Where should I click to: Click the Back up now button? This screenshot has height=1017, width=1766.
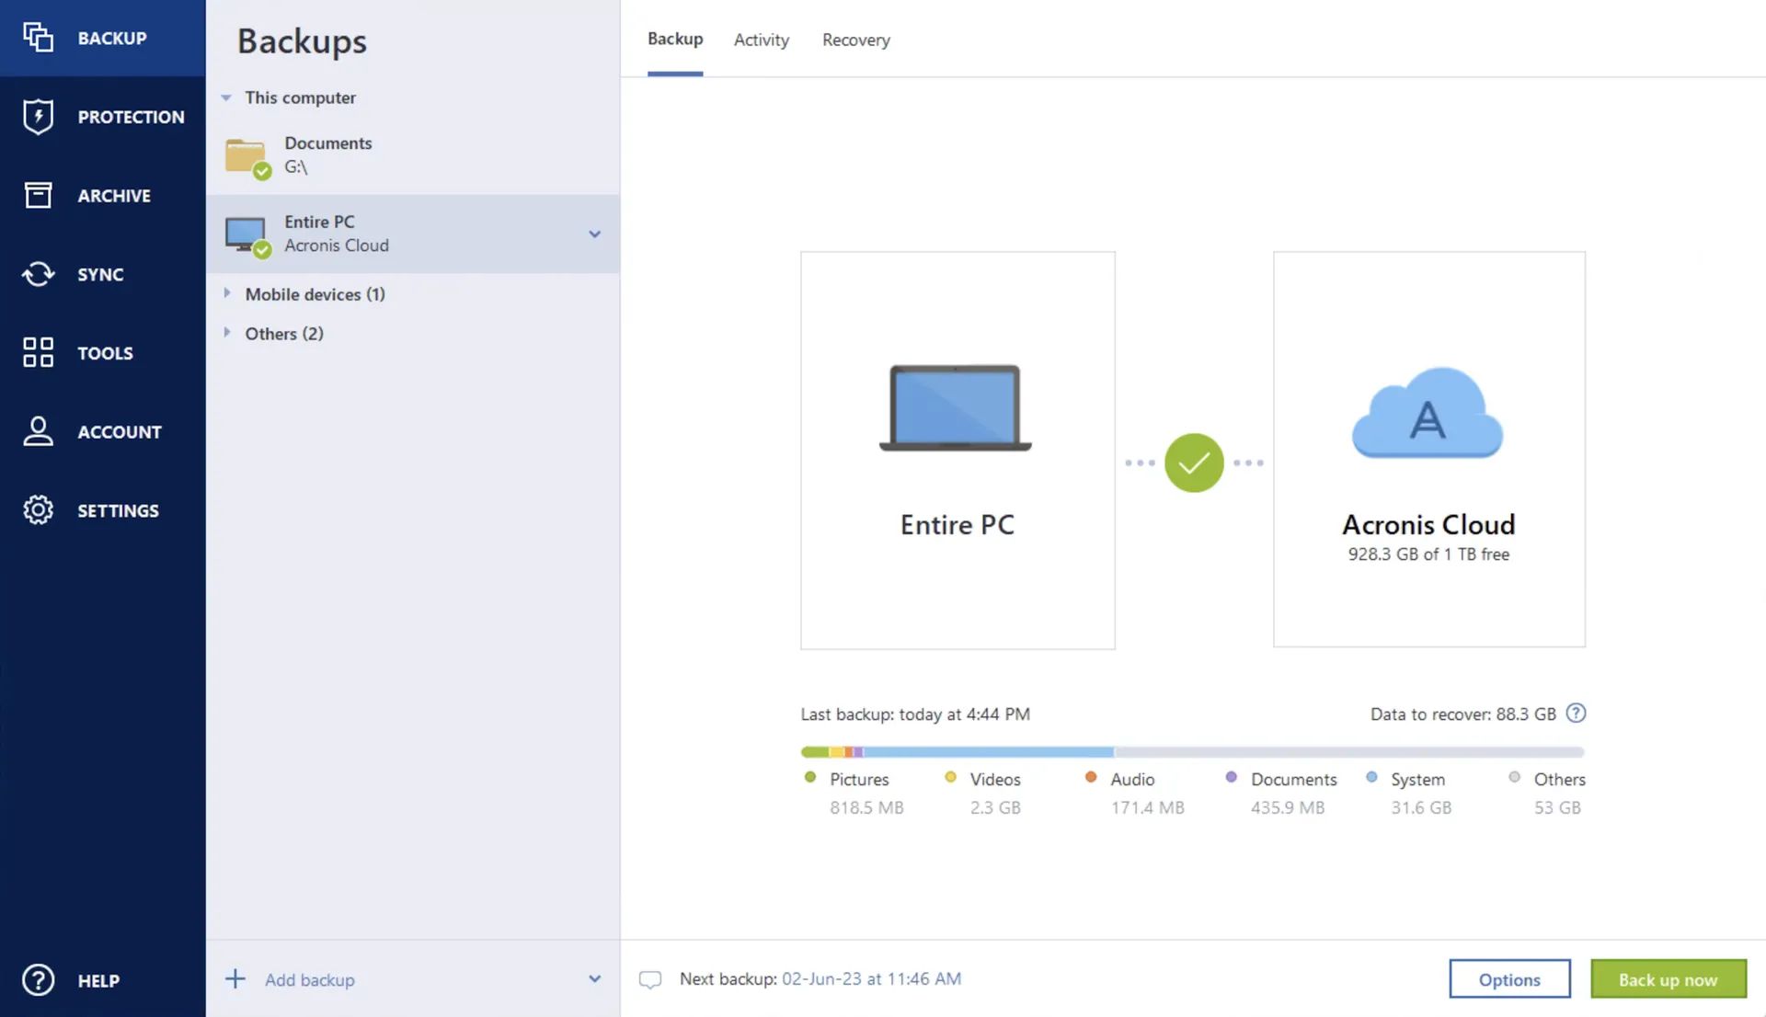[x=1668, y=978]
